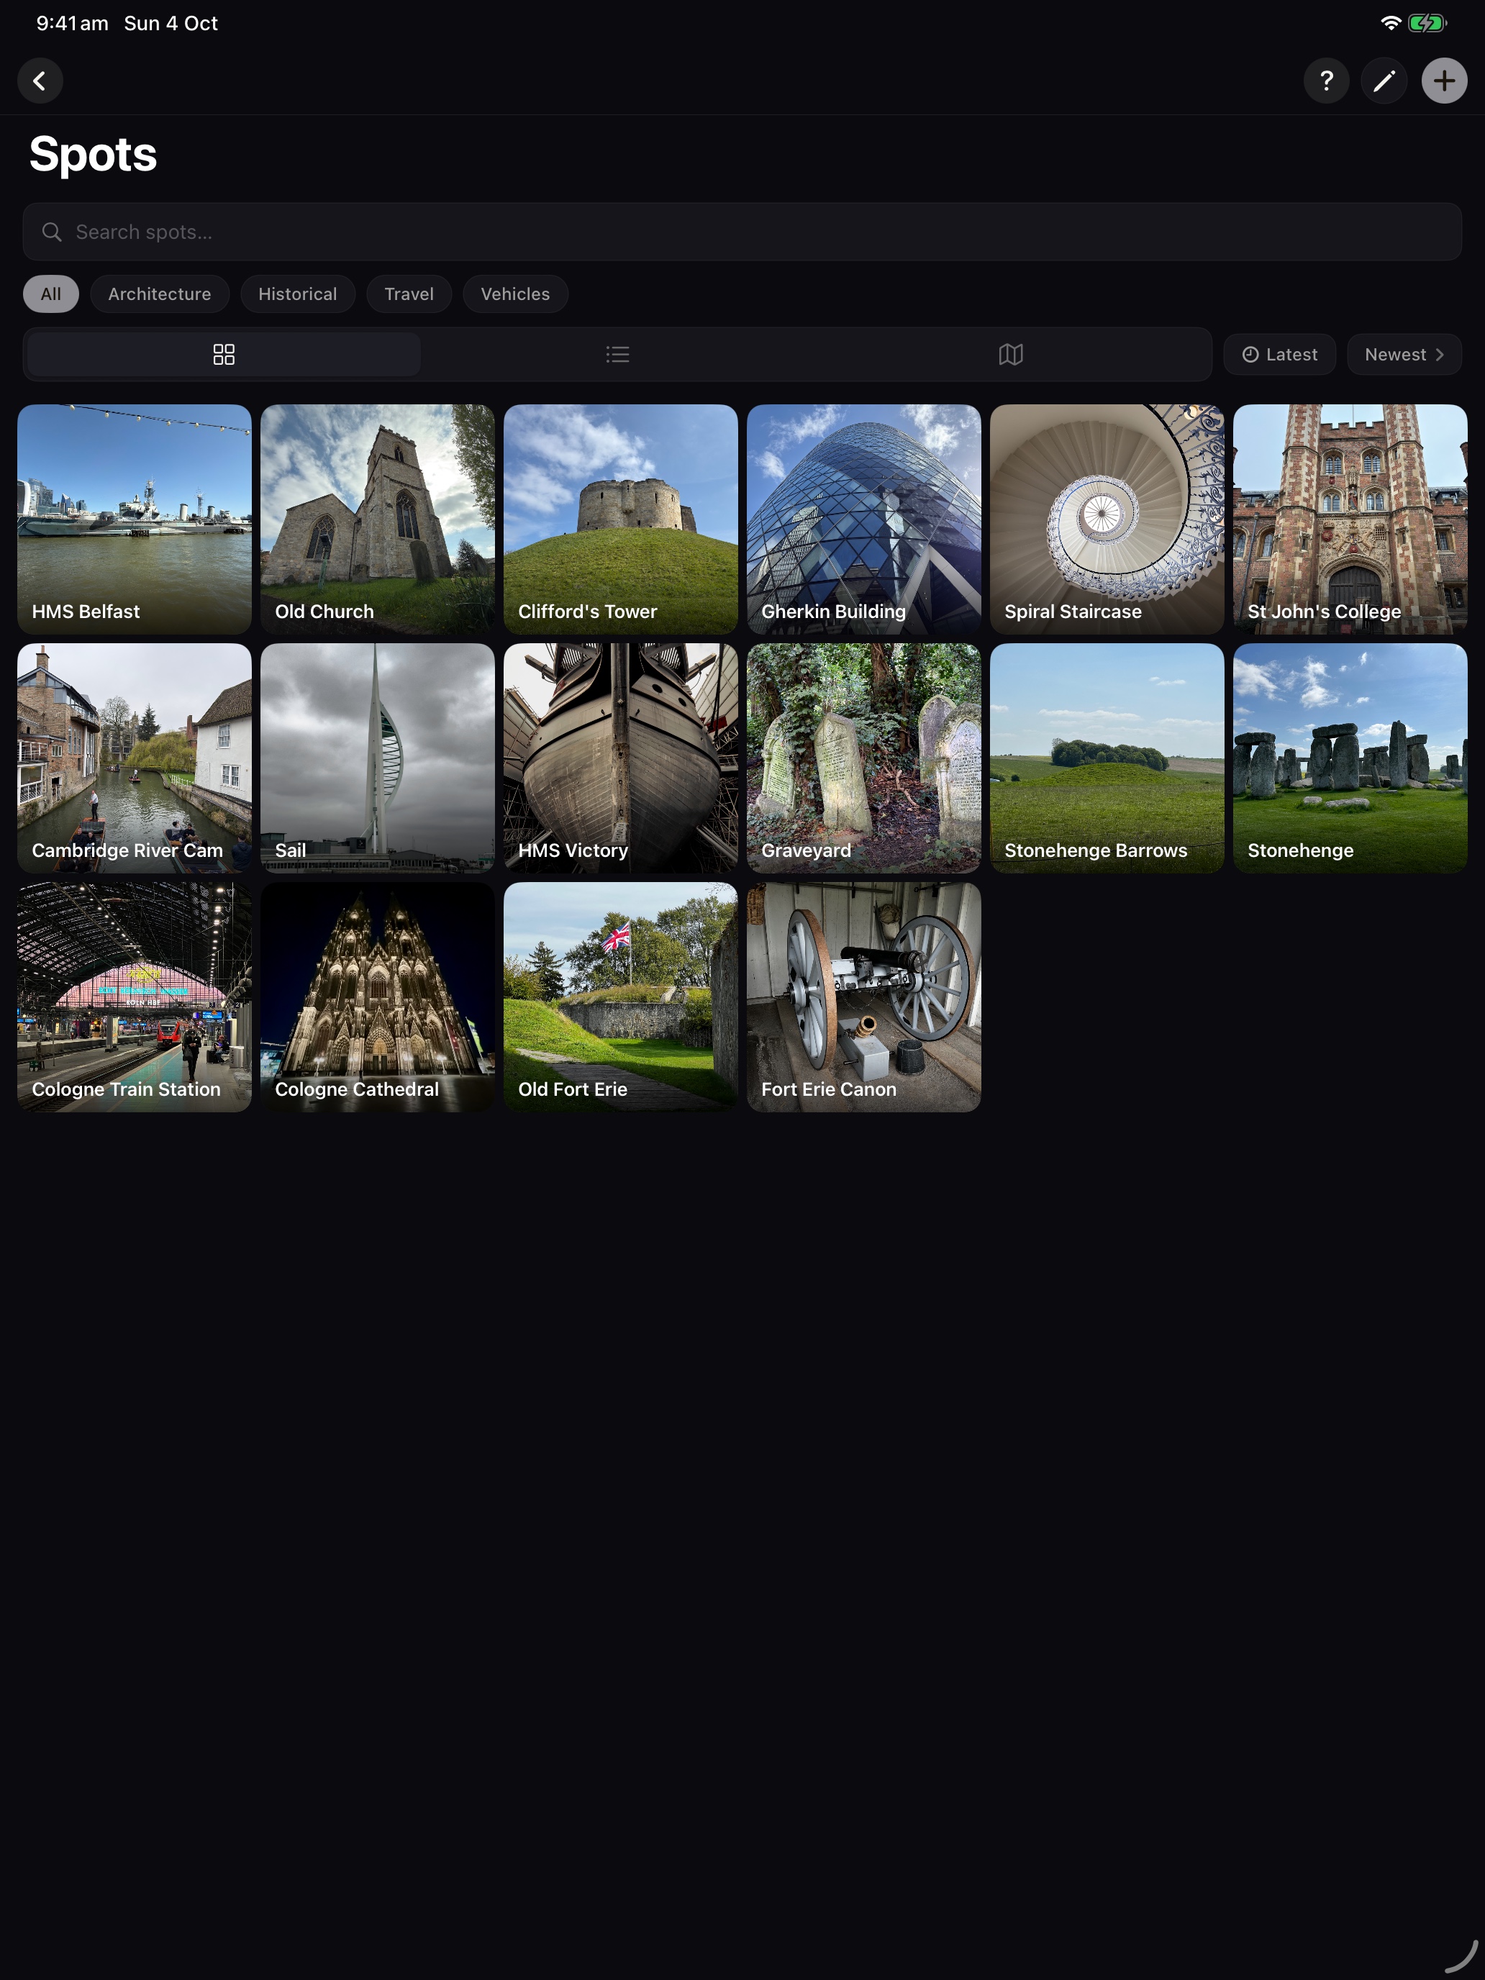
Task: Open the Clifford's Tower spot
Action: point(620,519)
